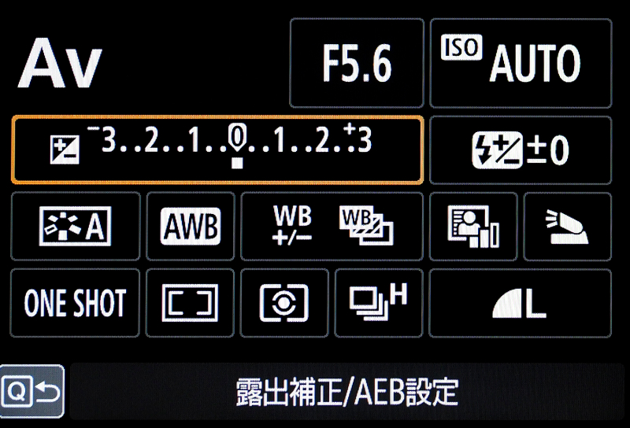The image size is (630, 428).
Task: Open the Large image quality setting
Action: (521, 303)
